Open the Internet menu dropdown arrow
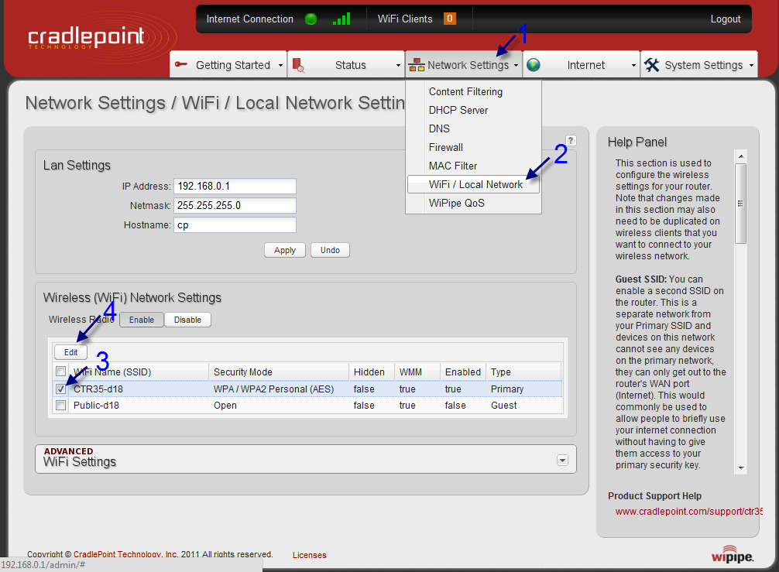 point(633,66)
